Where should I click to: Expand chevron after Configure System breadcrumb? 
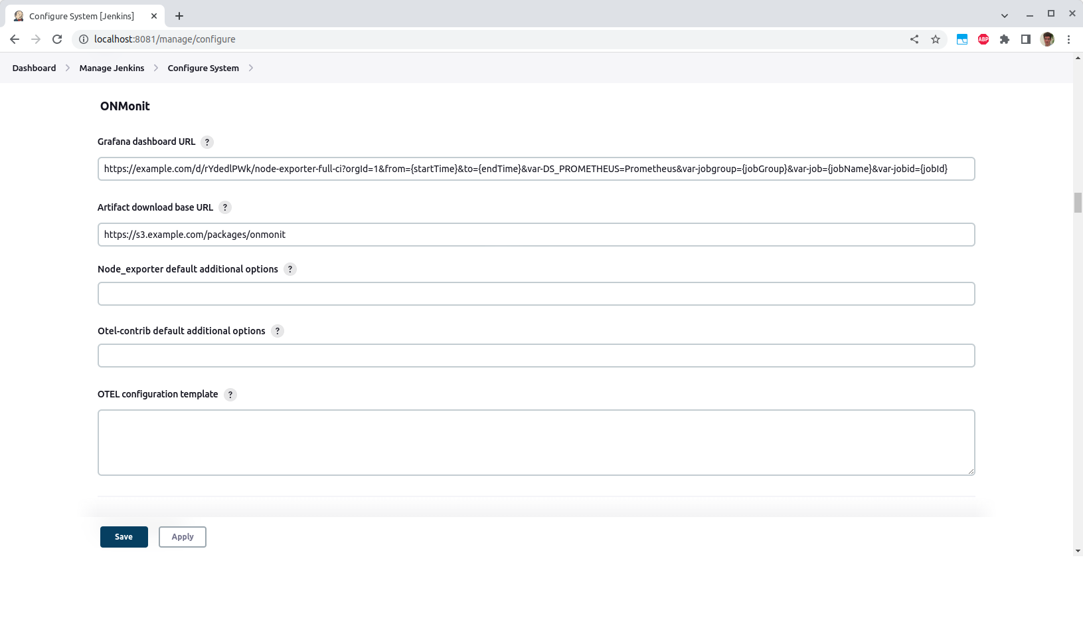coord(251,68)
